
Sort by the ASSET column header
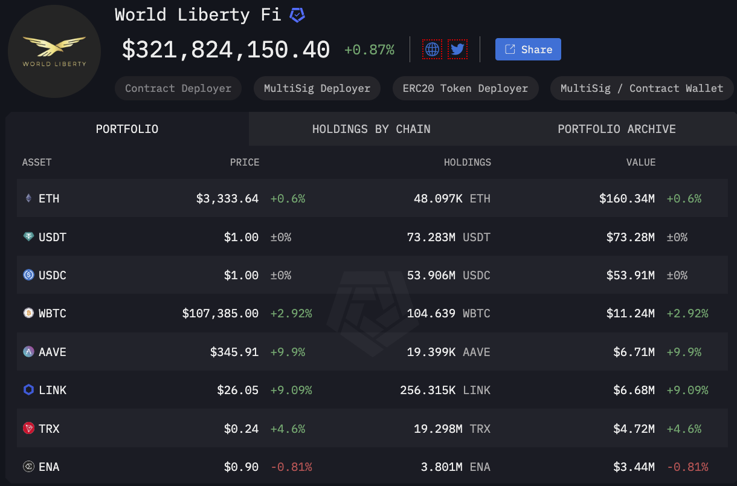click(x=37, y=162)
